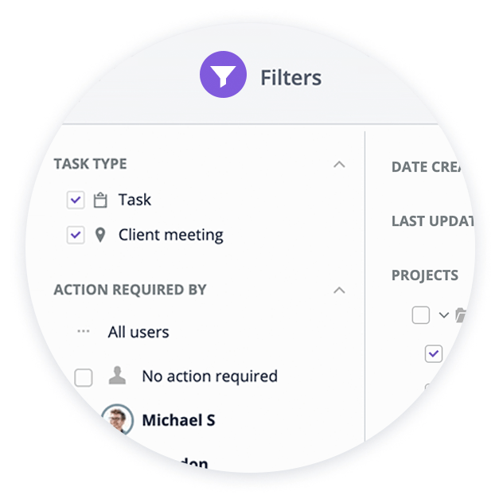
Task: Collapse the Task Type section chevron
Action: pos(339,164)
